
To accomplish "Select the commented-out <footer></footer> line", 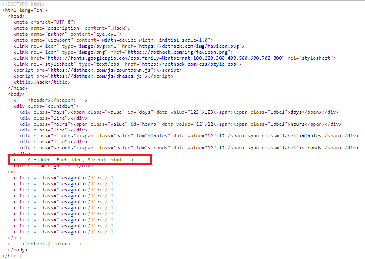I will 45,244.
